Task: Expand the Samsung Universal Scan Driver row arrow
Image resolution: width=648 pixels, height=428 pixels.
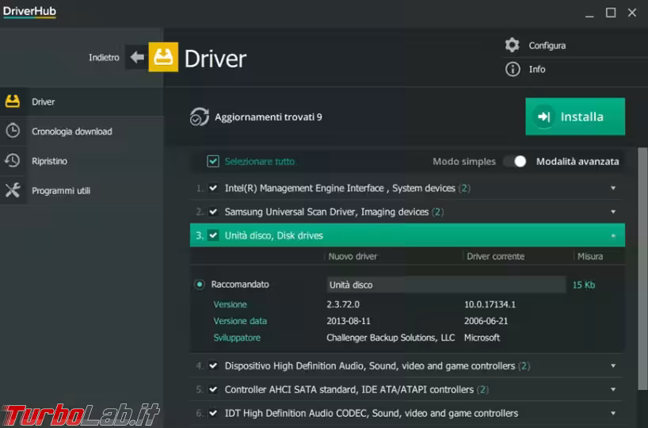Action: point(613,212)
